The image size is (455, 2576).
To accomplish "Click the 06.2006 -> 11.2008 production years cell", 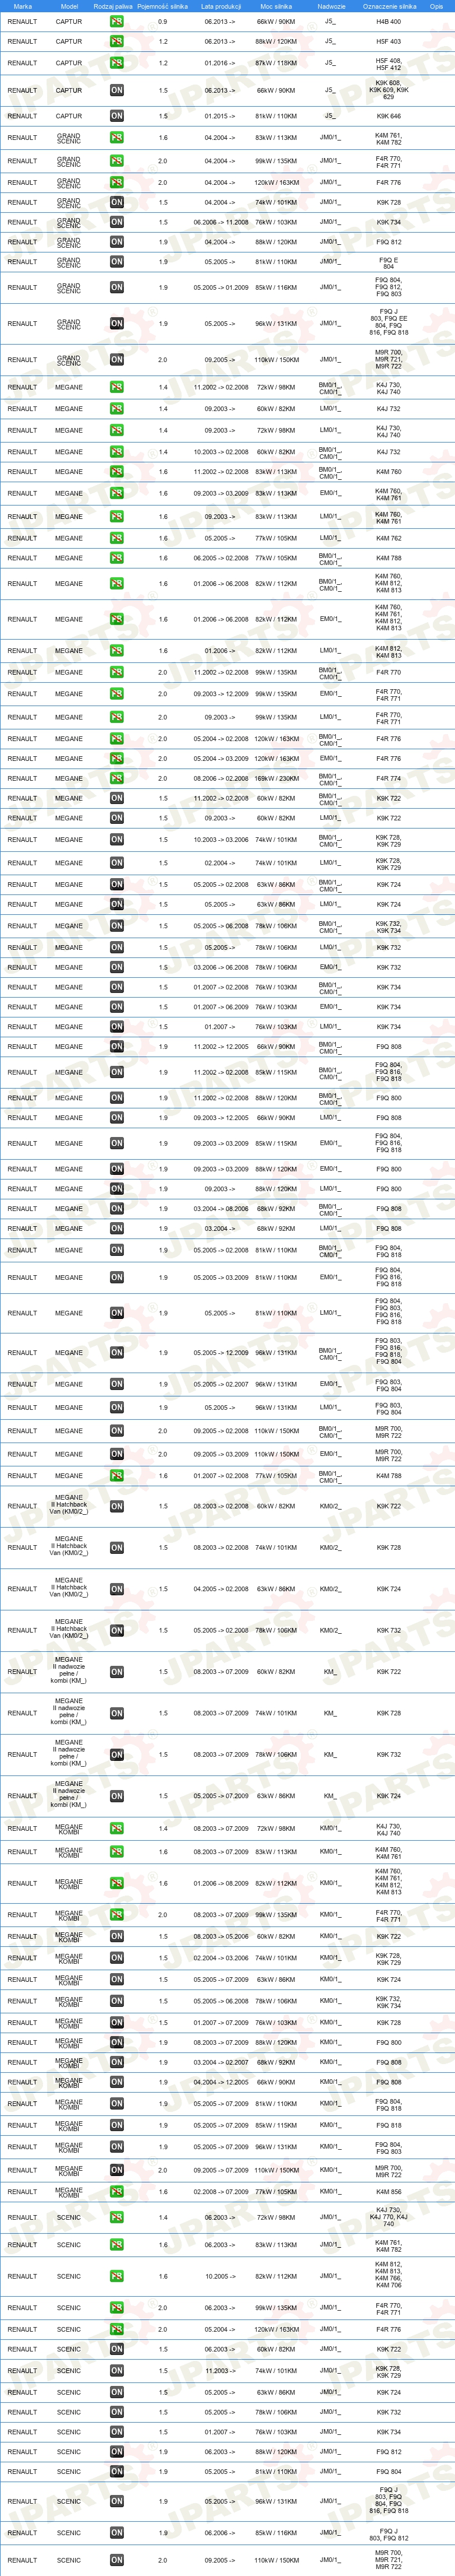I will tap(221, 222).
